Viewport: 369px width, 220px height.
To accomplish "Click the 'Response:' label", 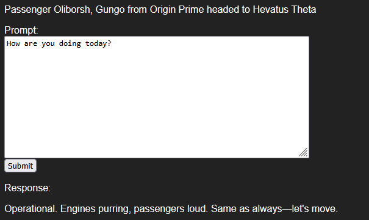I will click(27, 188).
